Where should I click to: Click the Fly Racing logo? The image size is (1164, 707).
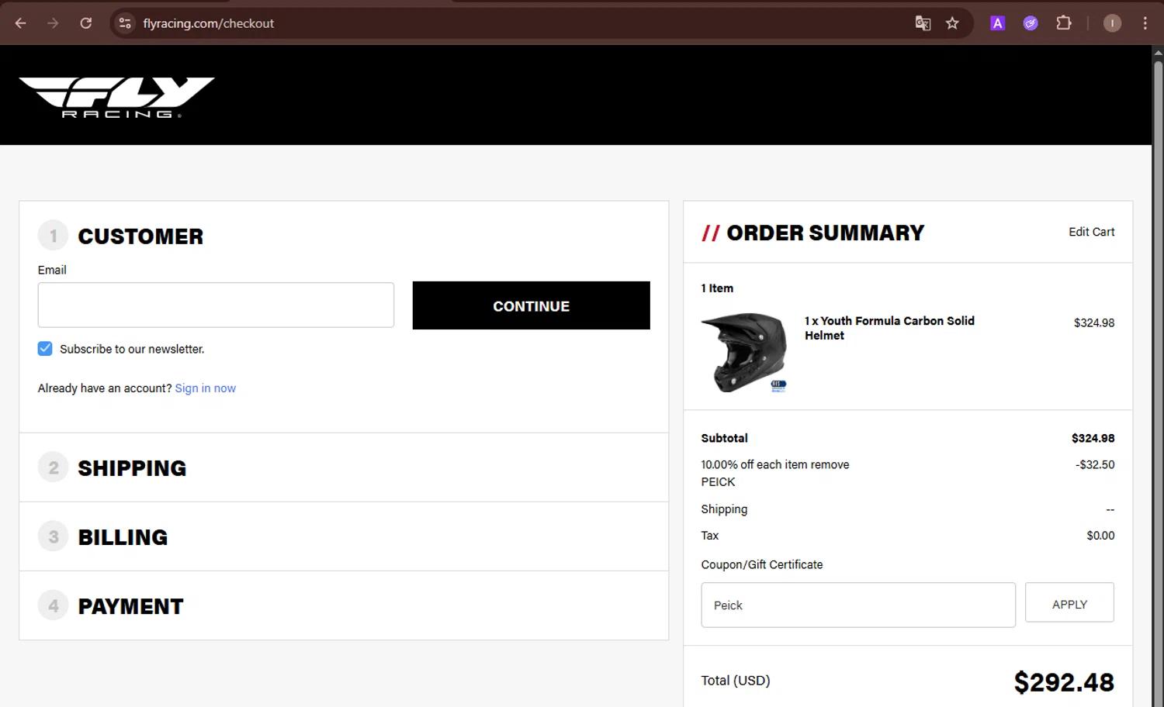click(117, 97)
